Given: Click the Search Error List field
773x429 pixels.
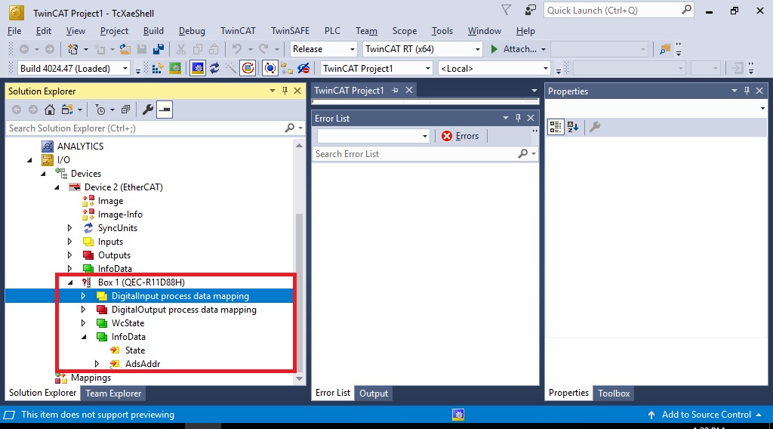Looking at the screenshot, I should coord(415,154).
